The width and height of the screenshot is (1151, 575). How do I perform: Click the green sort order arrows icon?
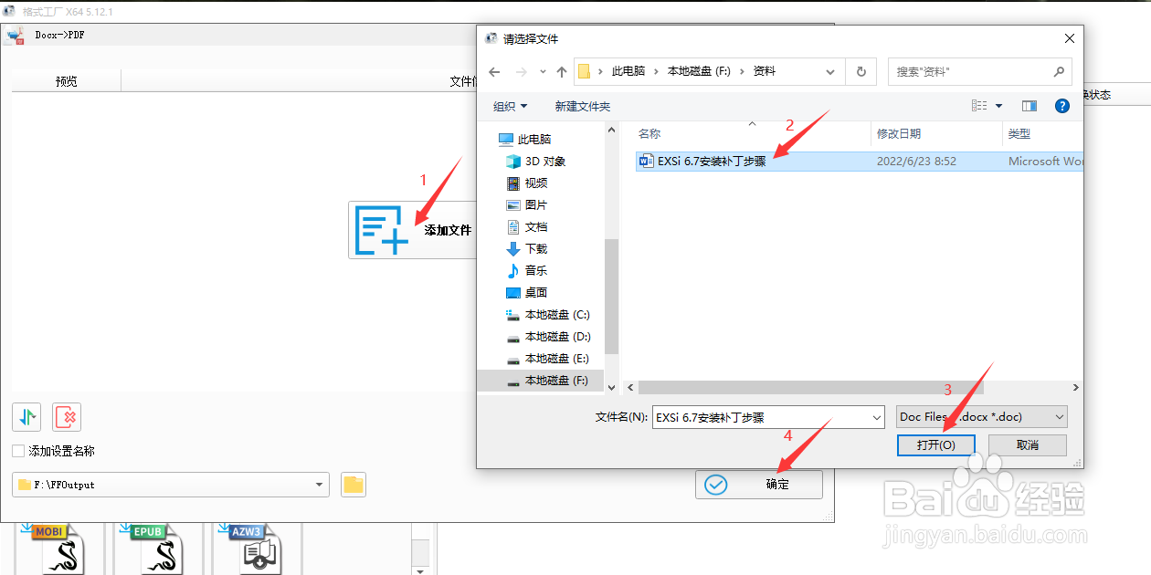click(26, 417)
